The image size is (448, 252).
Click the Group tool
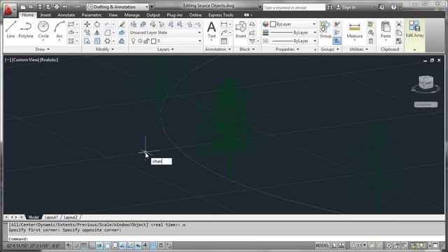(x=325, y=29)
